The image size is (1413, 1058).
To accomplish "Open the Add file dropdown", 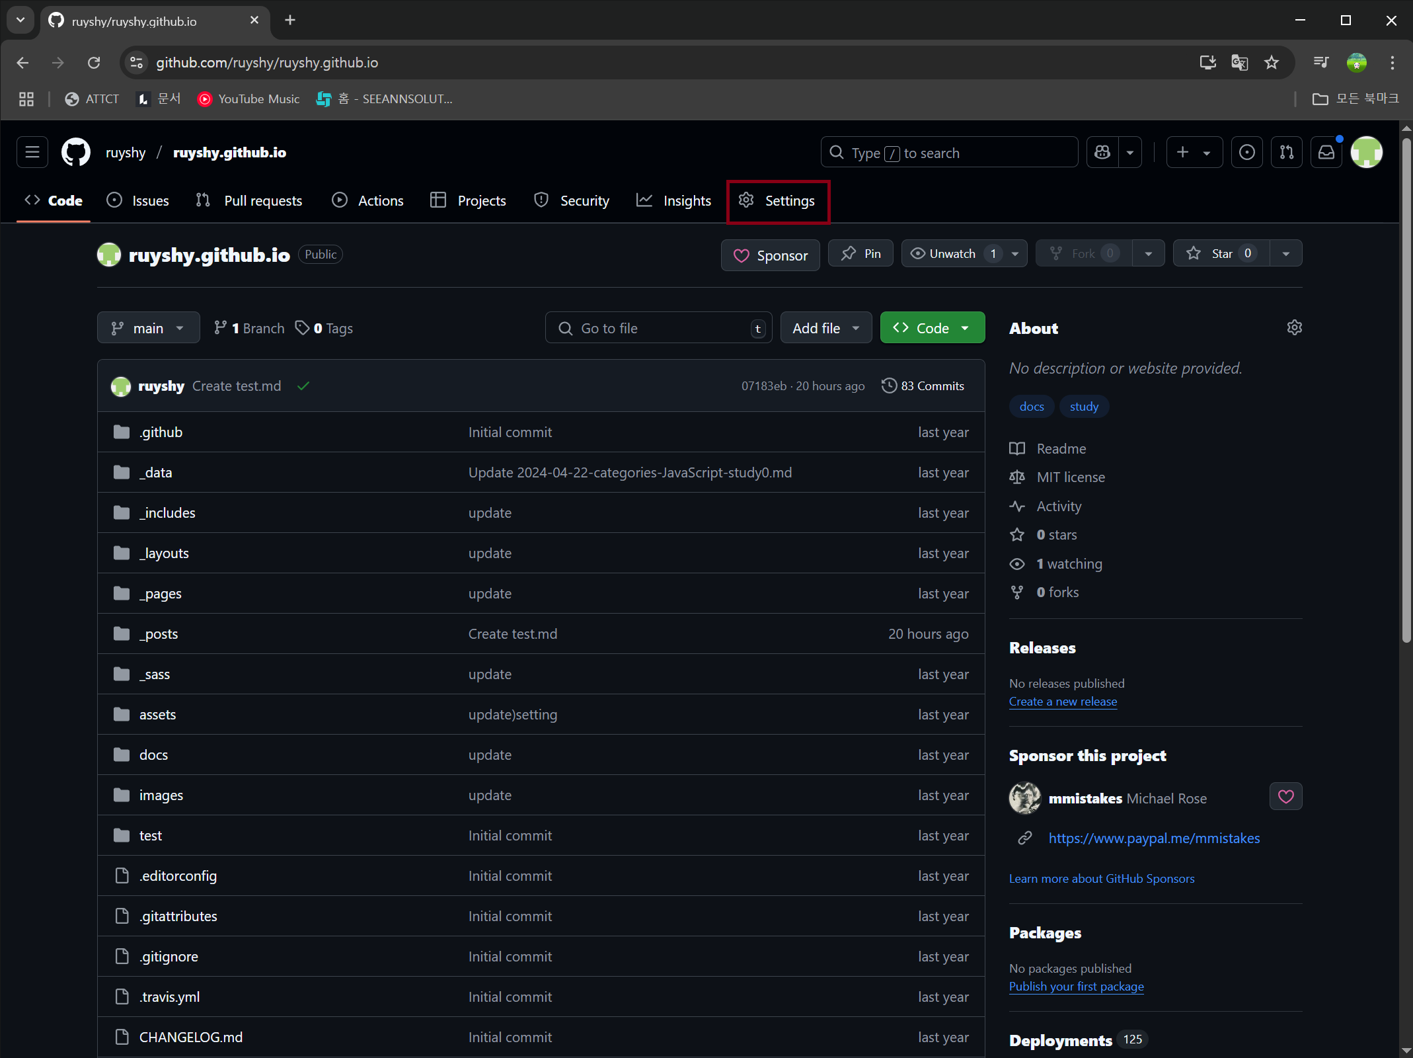I will 825,327.
